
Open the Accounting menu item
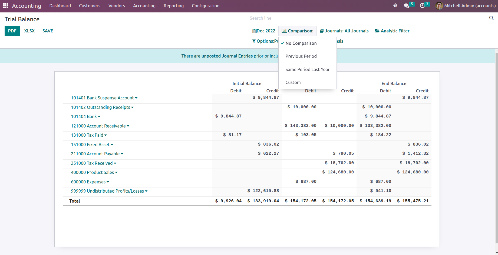point(144,6)
